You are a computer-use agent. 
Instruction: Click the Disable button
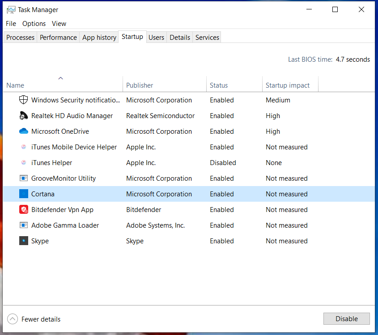pyautogui.click(x=346, y=318)
